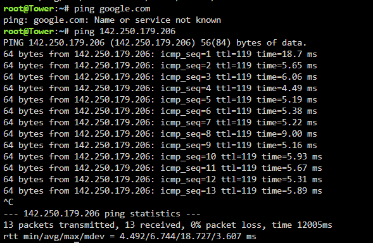Click the icmp_seq=13 reply line
This screenshot has width=373, height=243.
[x=163, y=191]
